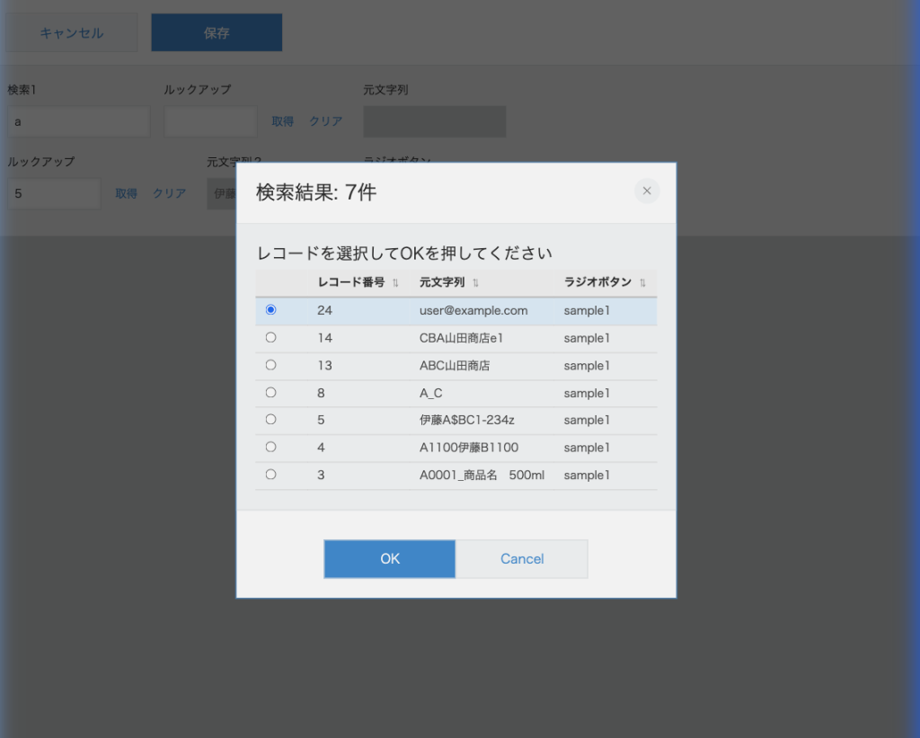The height and width of the screenshot is (738, 920).
Task: Focus the 検索1 input field
Action: point(78,121)
